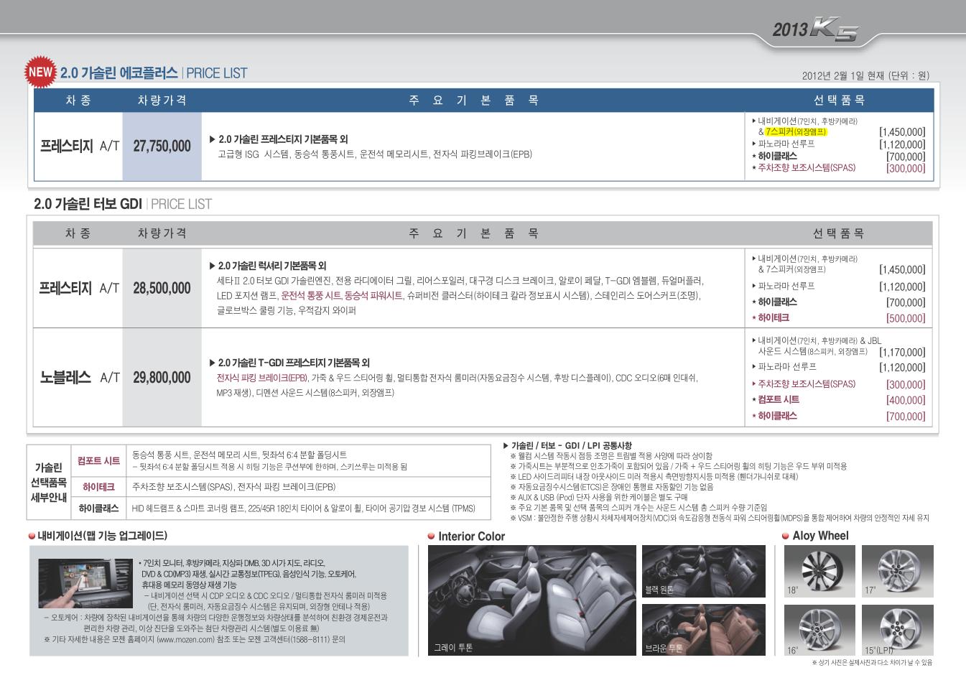The width and height of the screenshot is (966, 683).
Task: Click the red NEW badge
Action: (x=41, y=72)
